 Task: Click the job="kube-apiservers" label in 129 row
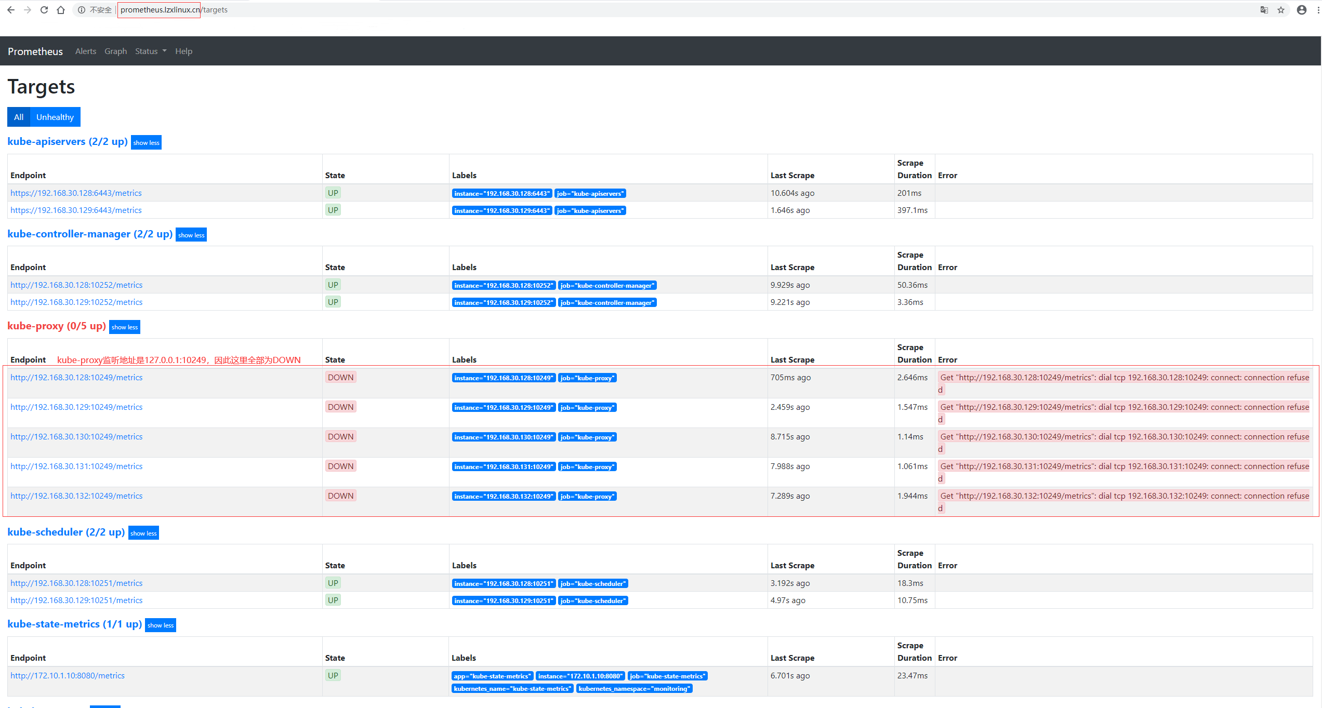tap(590, 211)
